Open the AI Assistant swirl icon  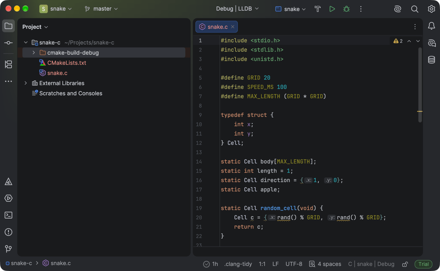(398, 9)
